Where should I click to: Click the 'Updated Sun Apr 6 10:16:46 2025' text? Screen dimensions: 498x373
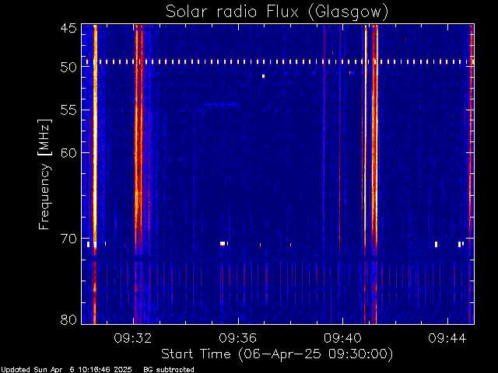(x=66, y=370)
